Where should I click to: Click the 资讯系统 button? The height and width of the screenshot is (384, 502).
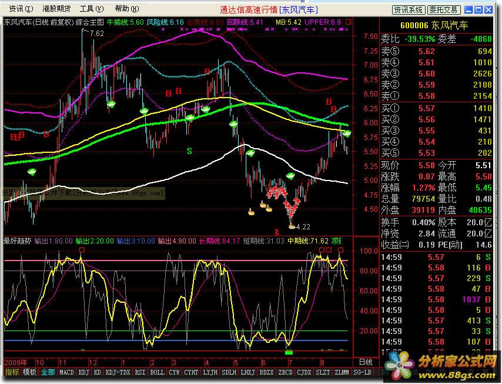point(409,10)
